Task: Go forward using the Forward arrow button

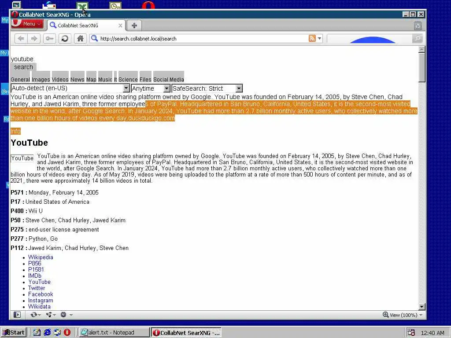Action: click(34, 39)
